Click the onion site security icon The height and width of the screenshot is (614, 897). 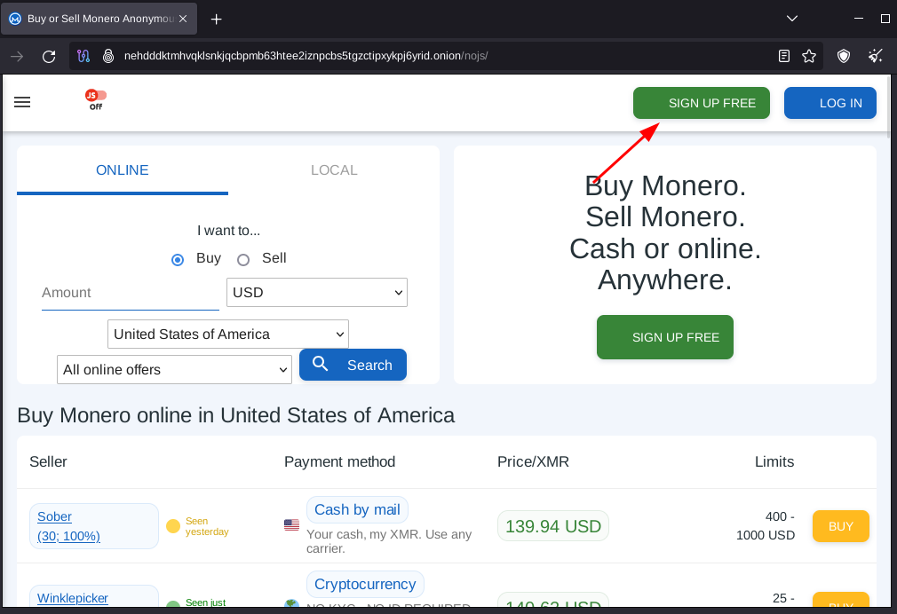[108, 56]
